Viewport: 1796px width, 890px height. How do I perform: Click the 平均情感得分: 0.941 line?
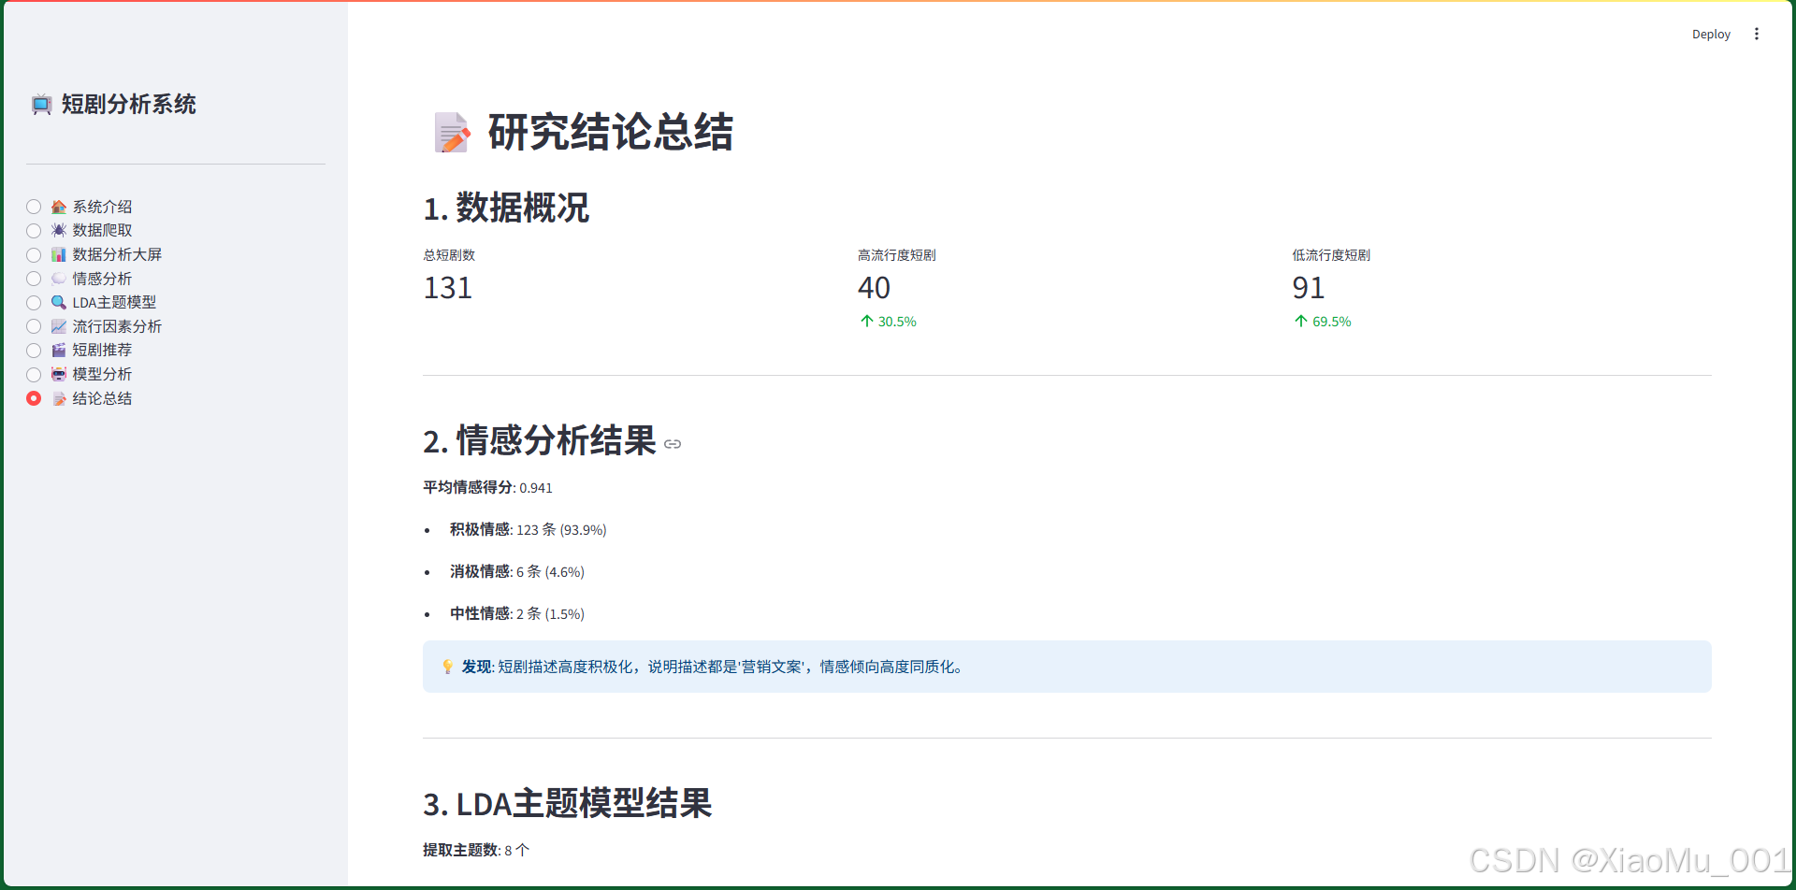[x=488, y=487]
